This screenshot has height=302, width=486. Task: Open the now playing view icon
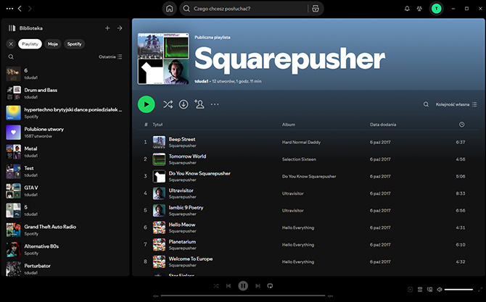pos(410,290)
